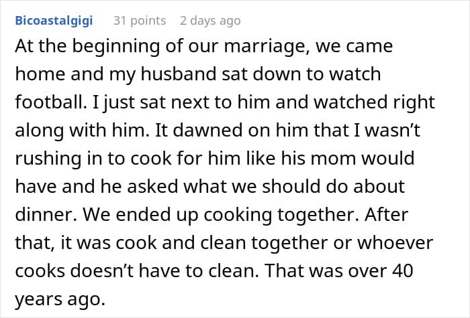
Task: Open the Bicoastalgigi user profile link
Action: 54,21
